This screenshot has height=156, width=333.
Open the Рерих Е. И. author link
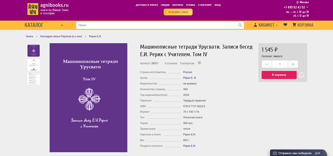[x=190, y=78]
